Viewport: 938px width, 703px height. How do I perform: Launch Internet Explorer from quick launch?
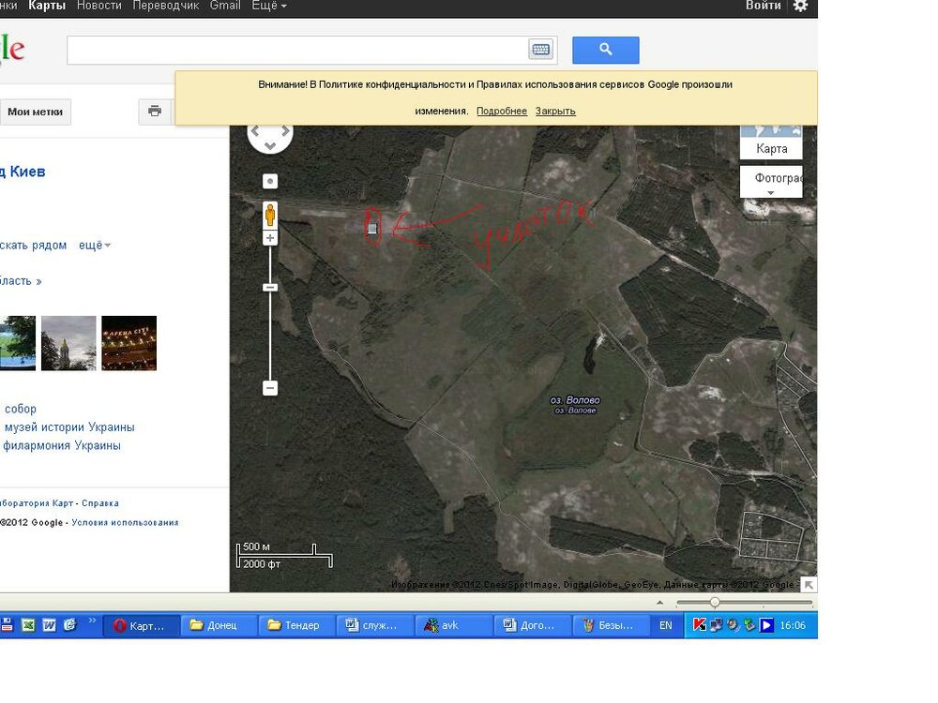pyautogui.click(x=70, y=625)
